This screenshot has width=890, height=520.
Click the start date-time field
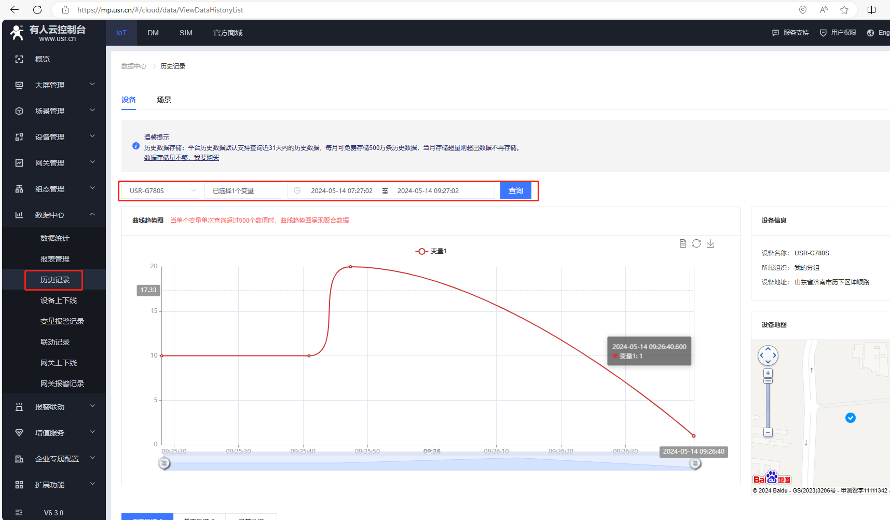[x=341, y=191]
